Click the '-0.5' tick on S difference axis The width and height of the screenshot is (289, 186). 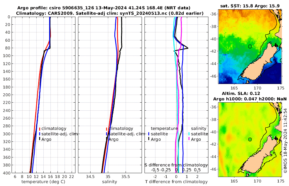(x=155, y=170)
